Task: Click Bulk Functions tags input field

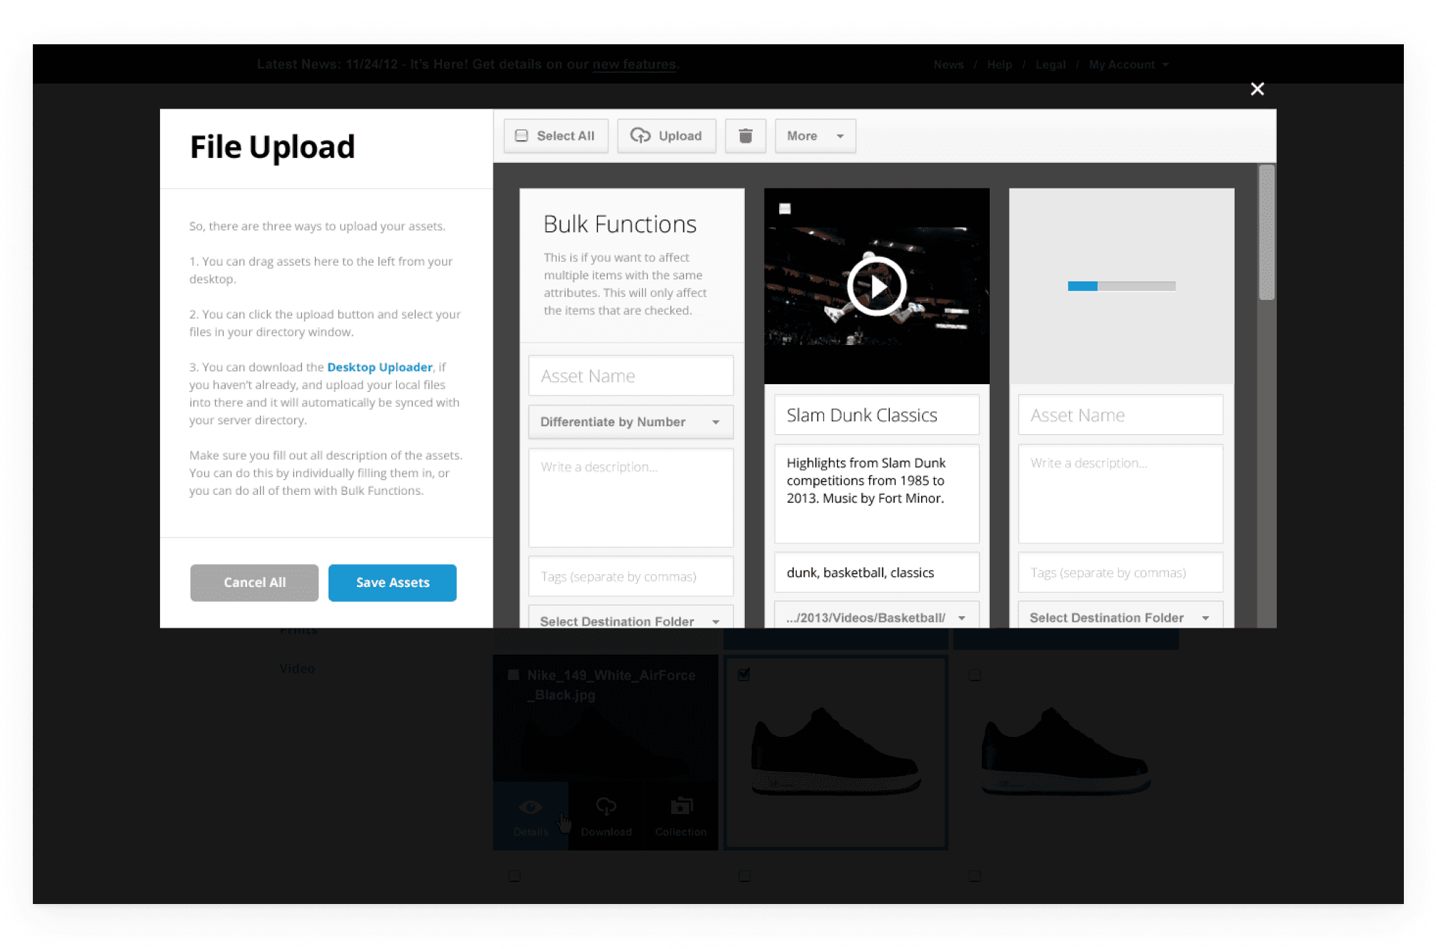Action: pos(631,576)
